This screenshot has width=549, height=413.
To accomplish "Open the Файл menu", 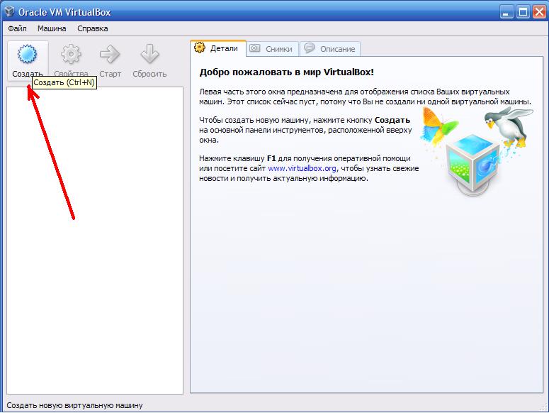I will pos(17,29).
